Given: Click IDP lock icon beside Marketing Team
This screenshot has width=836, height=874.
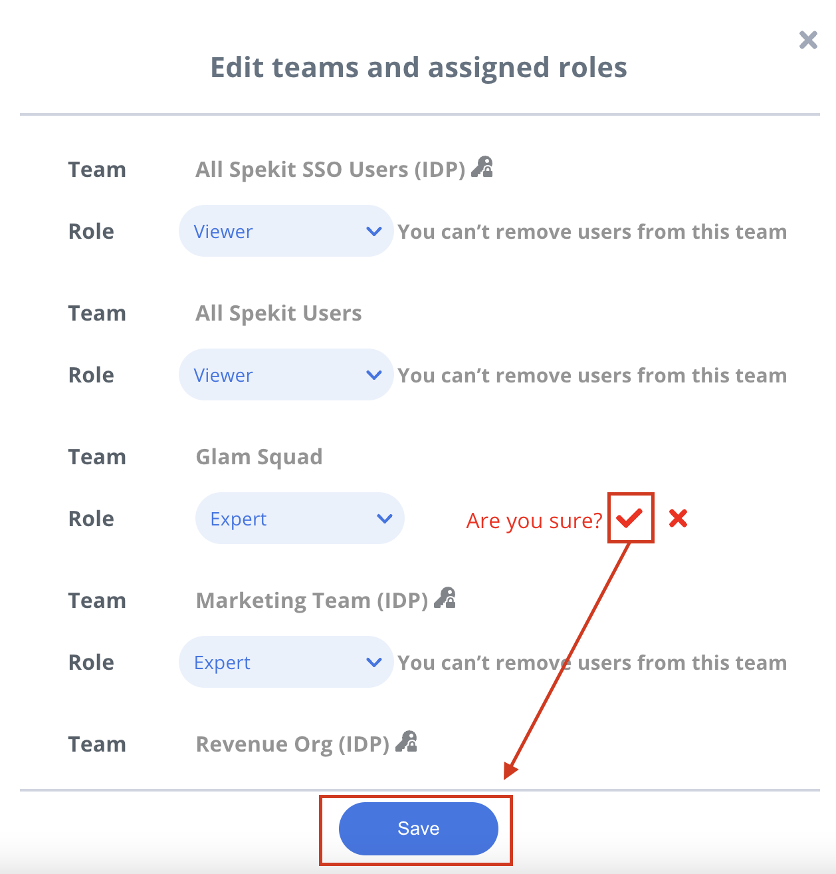Looking at the screenshot, I should tap(445, 598).
